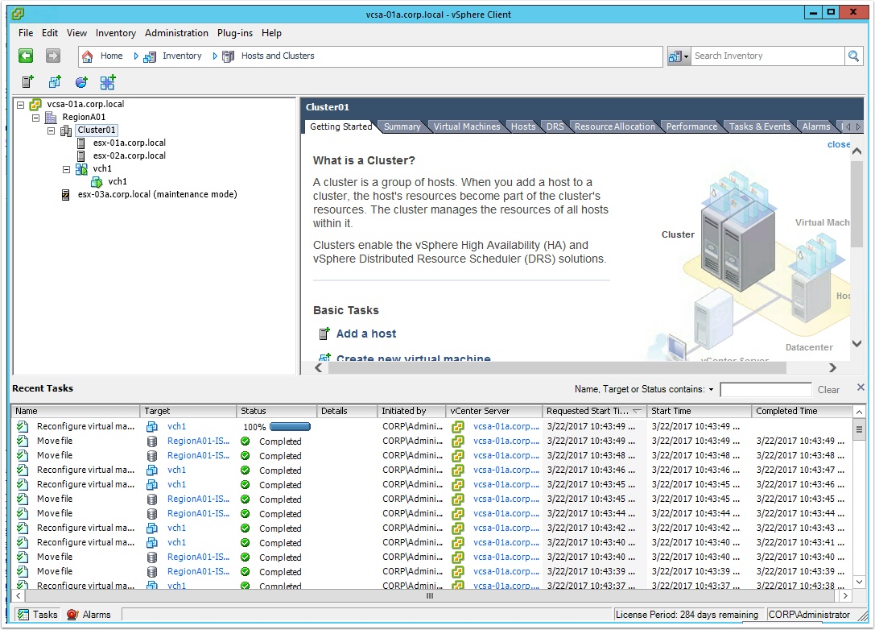This screenshot has width=875, height=630.
Task: Click the New vApp toolbar icon
Action: coord(108,82)
